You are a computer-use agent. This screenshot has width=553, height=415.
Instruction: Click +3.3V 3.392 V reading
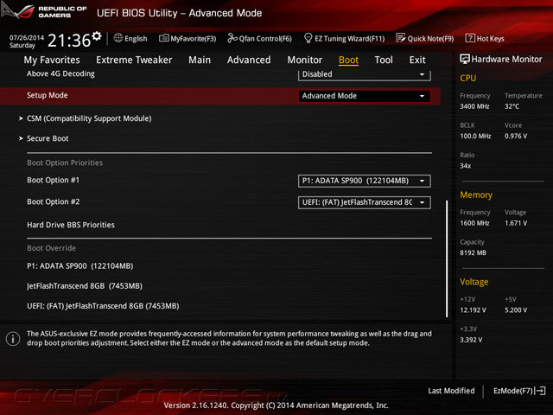471,340
